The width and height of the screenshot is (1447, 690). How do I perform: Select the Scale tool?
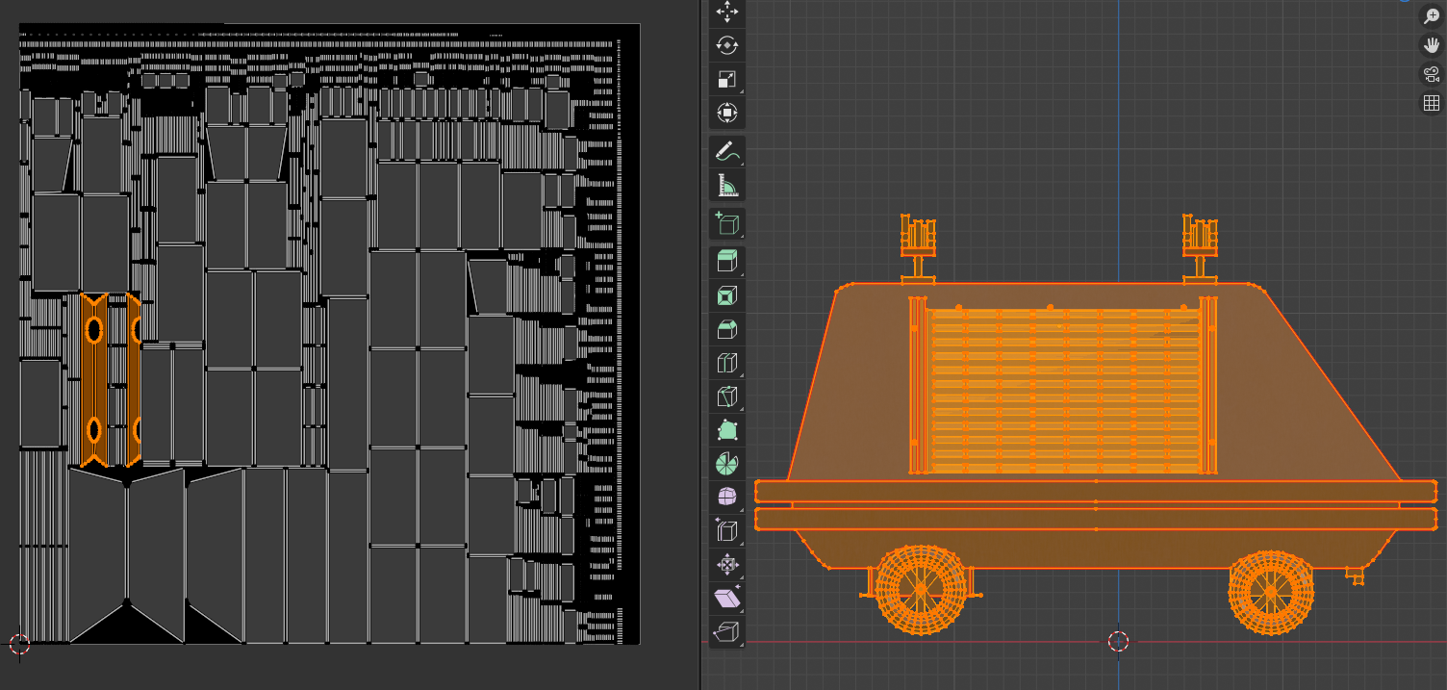[727, 80]
